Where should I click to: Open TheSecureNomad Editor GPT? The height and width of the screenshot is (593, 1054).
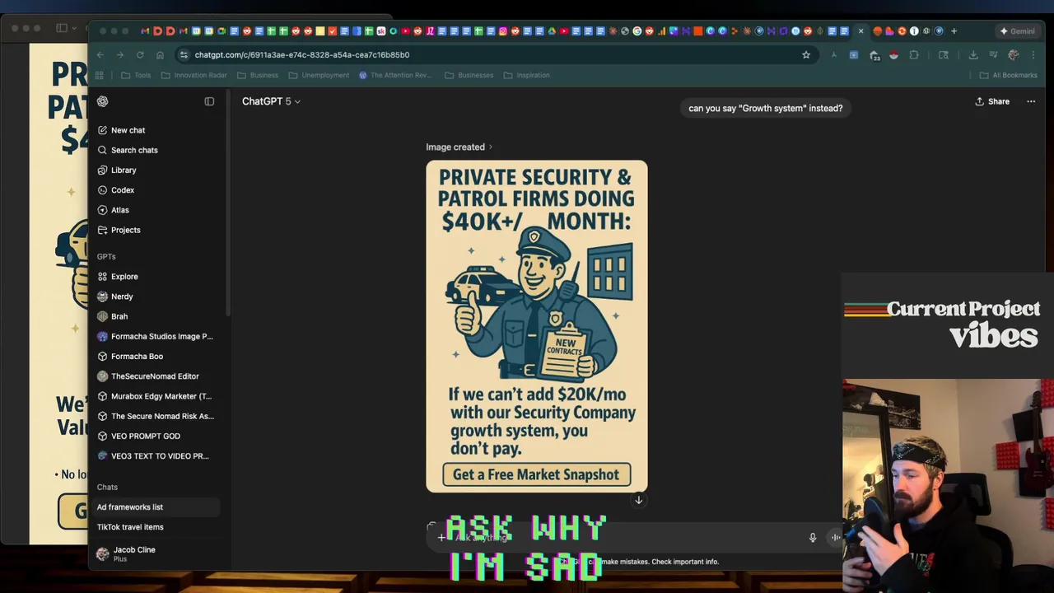point(156,376)
